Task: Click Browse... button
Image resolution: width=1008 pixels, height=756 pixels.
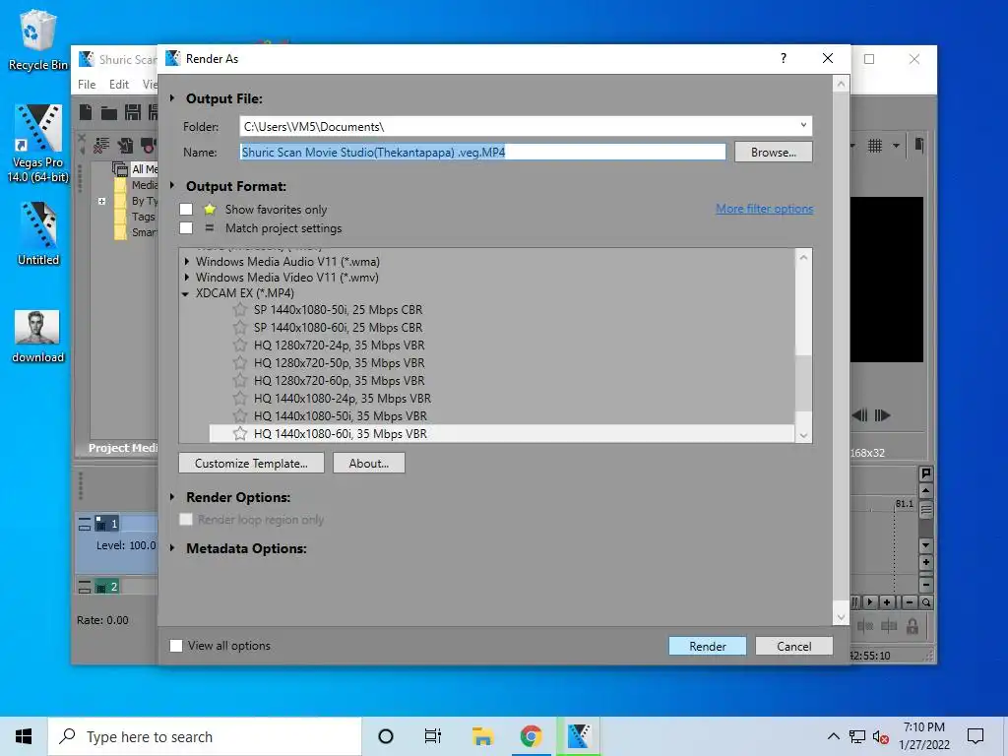Action: [x=774, y=153]
